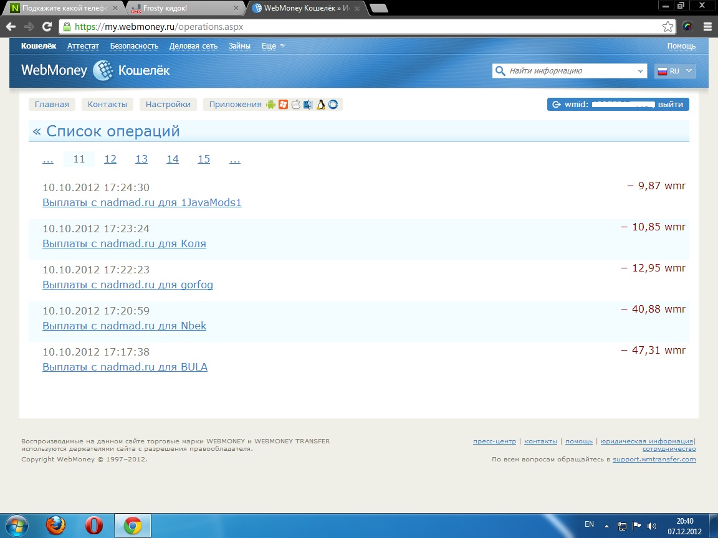The image size is (718, 538).
Task: Expand the Еще menu
Action: click(x=274, y=45)
